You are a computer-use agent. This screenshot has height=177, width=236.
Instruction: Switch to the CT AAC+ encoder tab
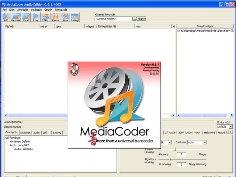pos(170,133)
